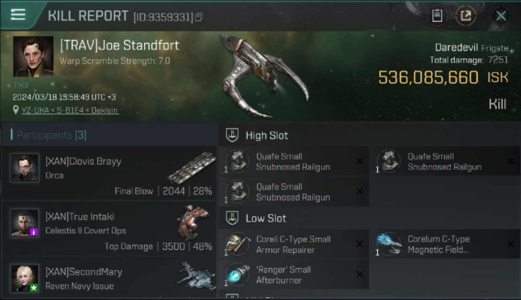Click the X beside 'Ranger' Small Afterburner
The width and height of the screenshot is (521, 300).
[x=359, y=274]
